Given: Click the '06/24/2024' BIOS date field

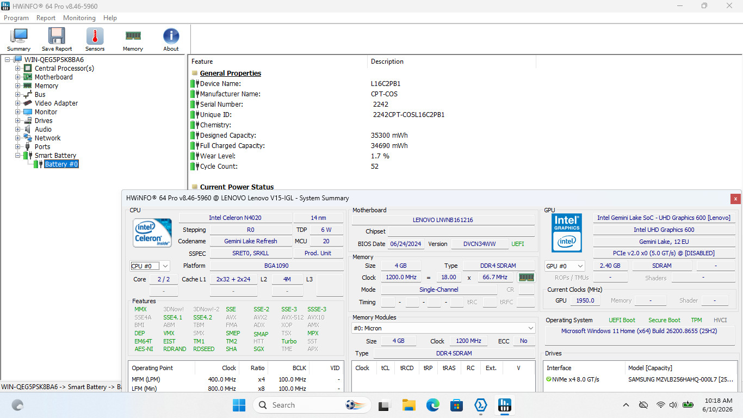Looking at the screenshot, I should 406,244.
